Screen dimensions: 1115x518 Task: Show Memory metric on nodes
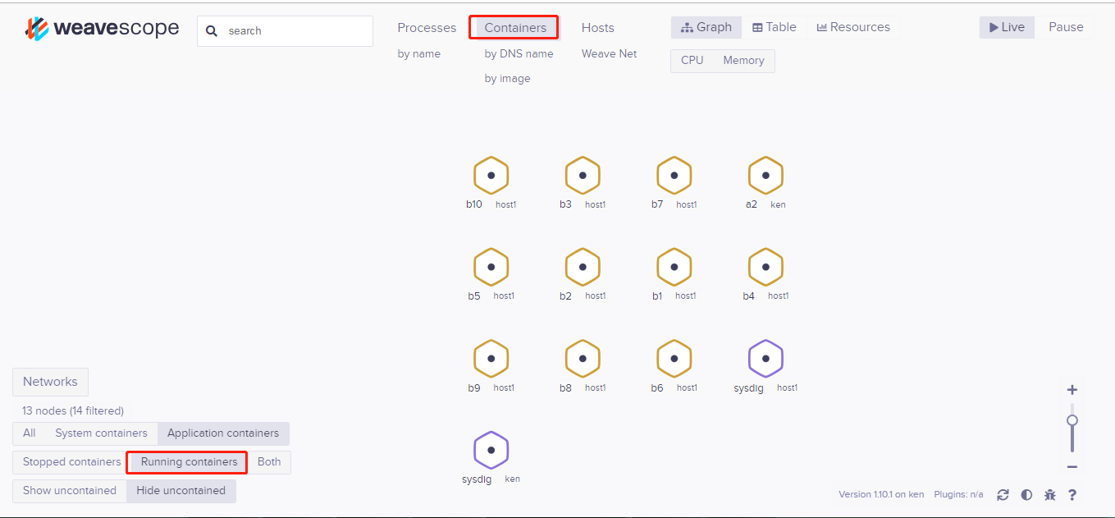[743, 60]
